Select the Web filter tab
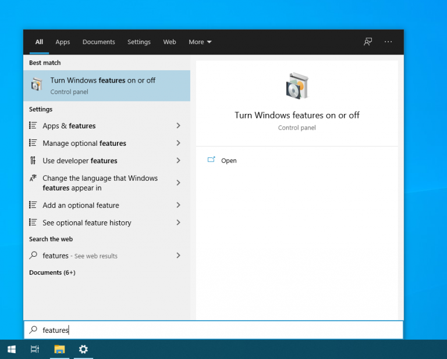Screen dimensions: 447x359 pos(169,42)
